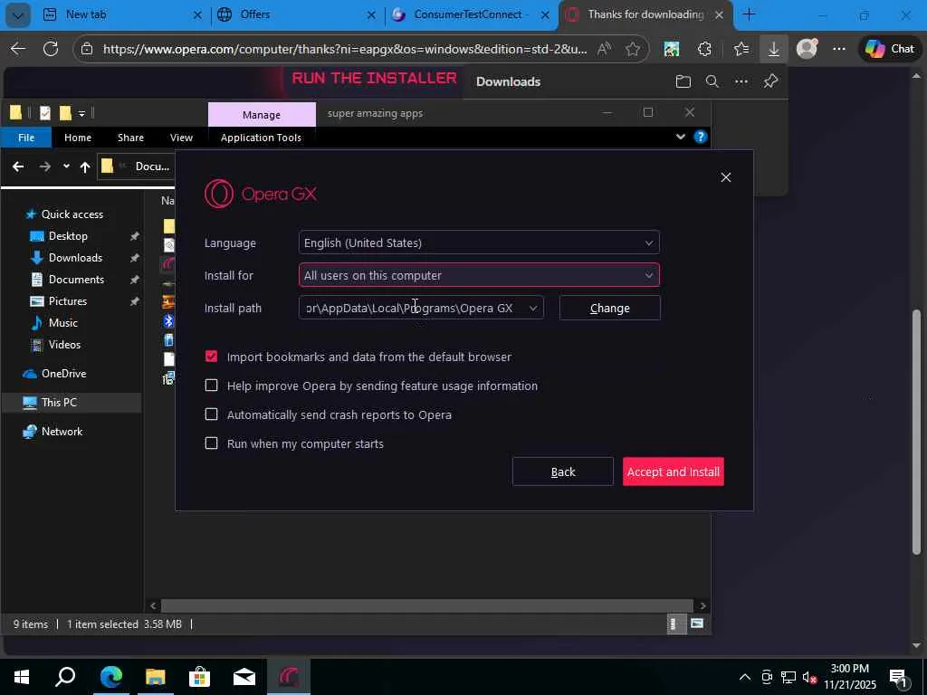927x695 pixels.
Task: Enable Run when my computer starts
Action: tap(211, 443)
